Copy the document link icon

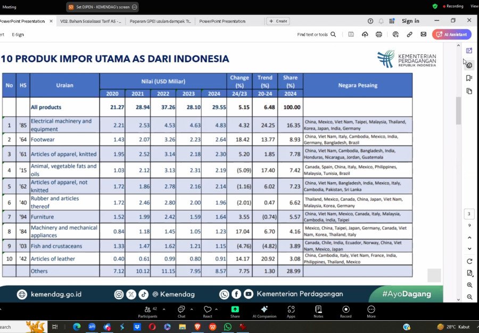409,35
